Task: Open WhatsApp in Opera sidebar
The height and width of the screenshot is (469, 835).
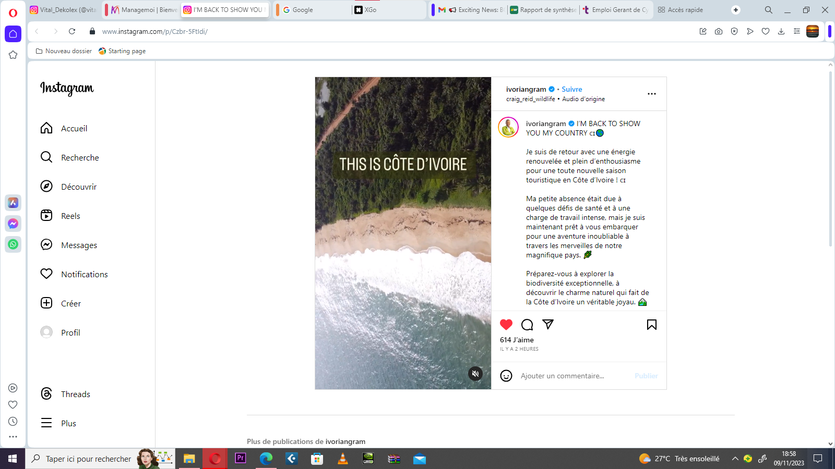Action: [13, 244]
